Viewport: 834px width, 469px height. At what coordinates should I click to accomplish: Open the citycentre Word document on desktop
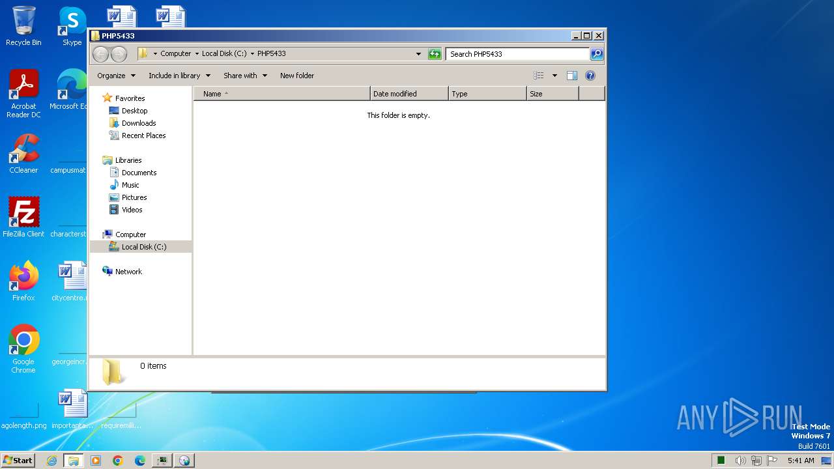pos(70,281)
